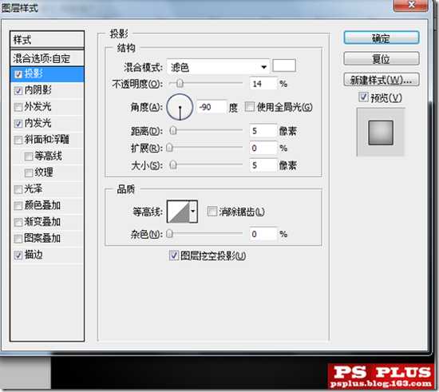Click the opacity value field showing 14
Viewport: 439px width, 392px height.
click(x=263, y=84)
